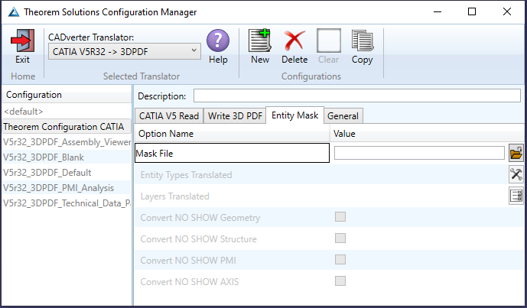
Task: Open Help via the purple question mark
Action: click(x=218, y=41)
